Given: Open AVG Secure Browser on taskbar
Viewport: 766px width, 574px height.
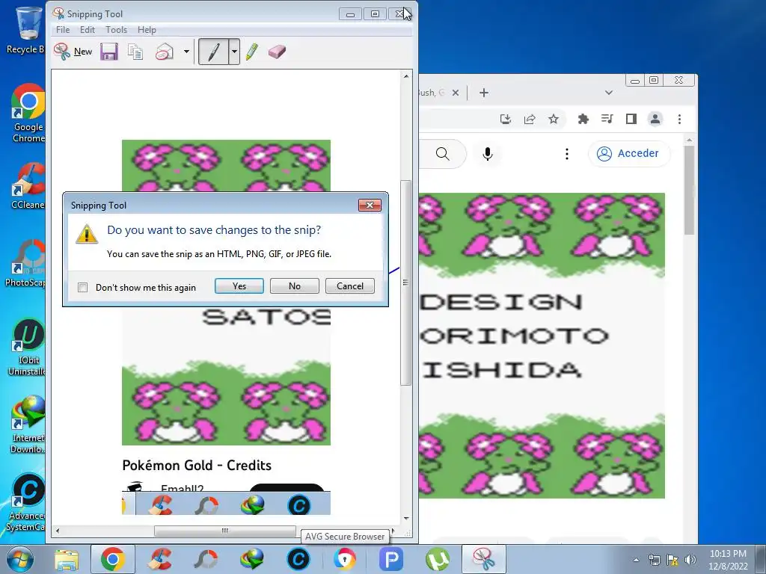Looking at the screenshot, I should click(345, 559).
